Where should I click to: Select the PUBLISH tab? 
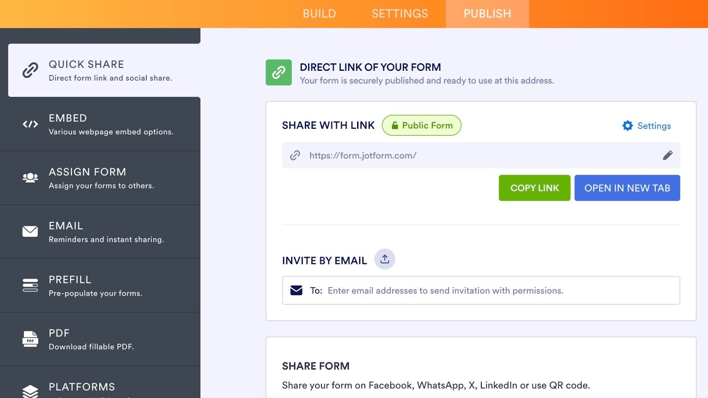(487, 14)
